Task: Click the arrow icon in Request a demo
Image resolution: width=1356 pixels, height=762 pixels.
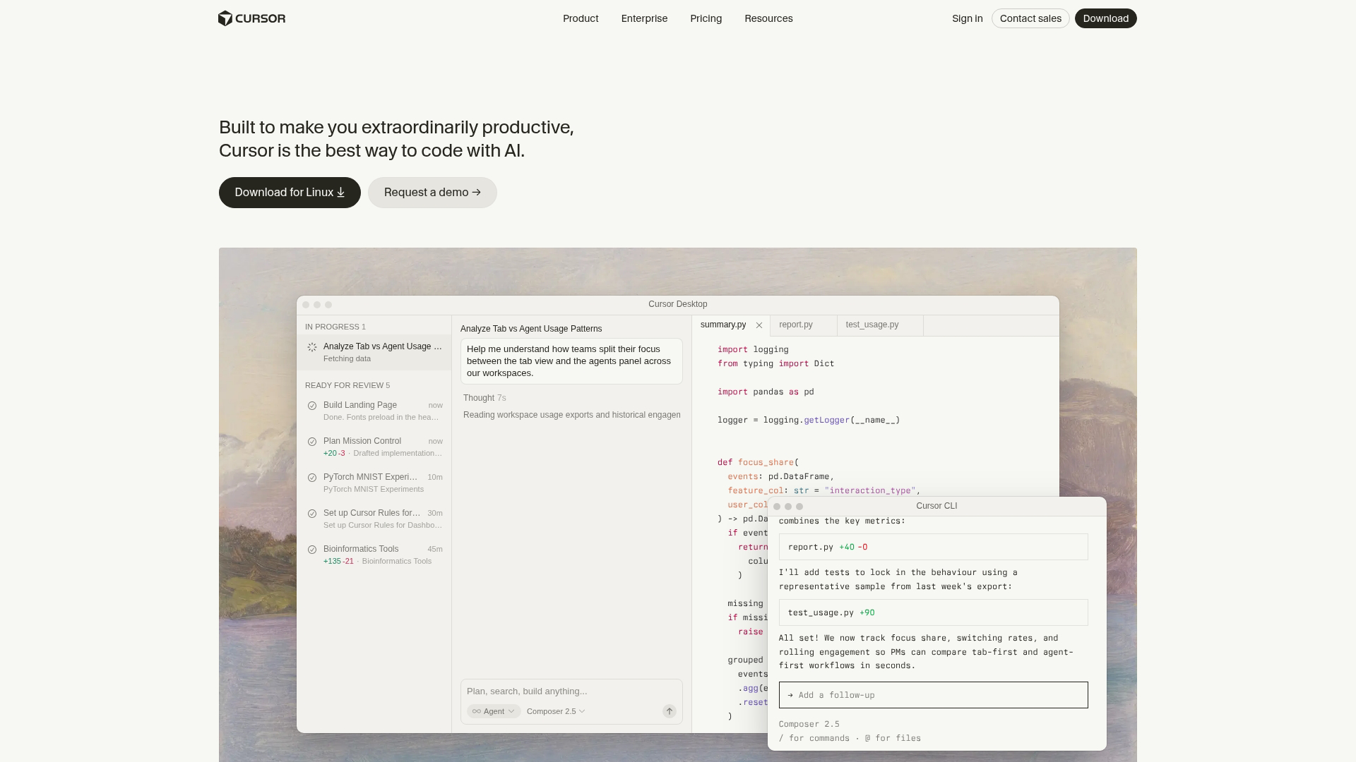Action: [476, 193]
